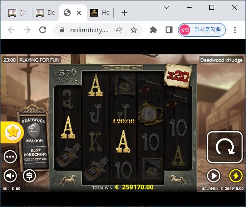Go back with the browser back arrow
Screen dimensions: 246x207
(x=11, y=30)
